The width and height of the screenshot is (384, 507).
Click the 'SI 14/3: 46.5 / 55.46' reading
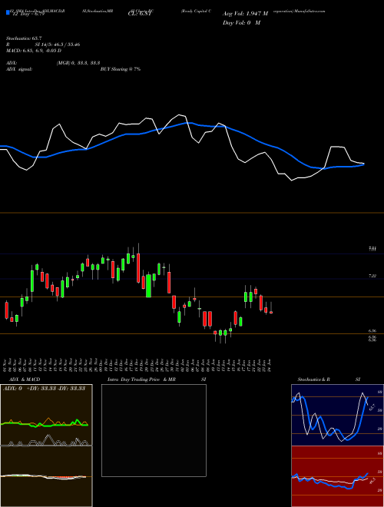click(x=58, y=45)
